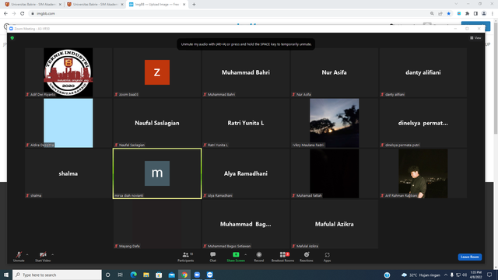Open the Reactions menu
The image size is (498, 280).
click(306, 257)
